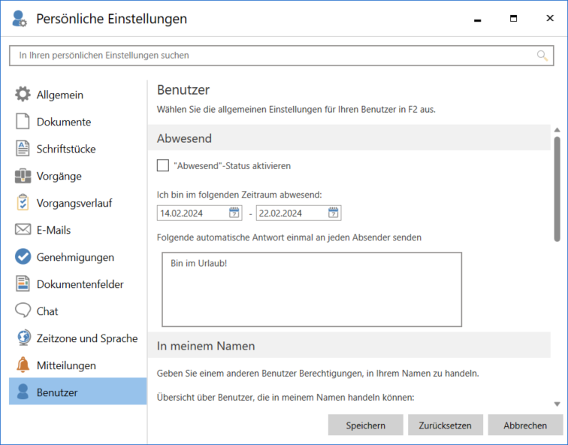Click the Dokumente blank page icon

tap(23, 121)
